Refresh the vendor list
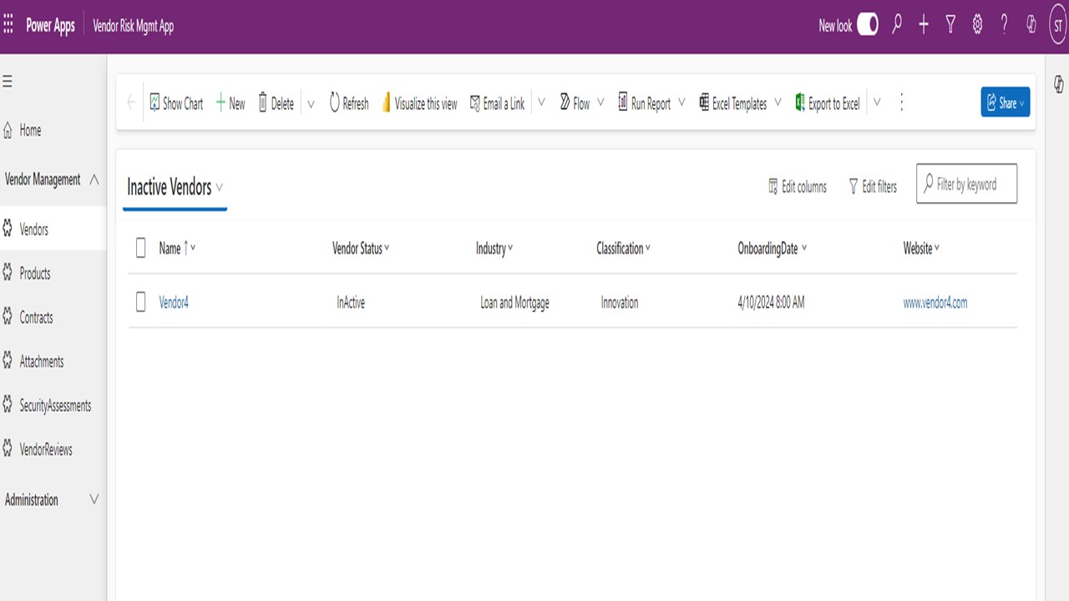This screenshot has height=601, width=1069. point(349,104)
